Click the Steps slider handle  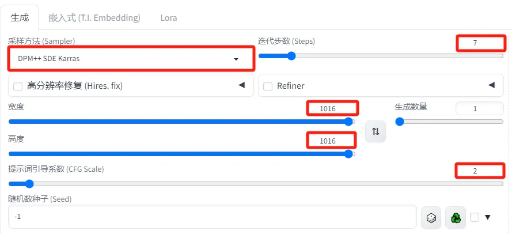click(x=291, y=56)
